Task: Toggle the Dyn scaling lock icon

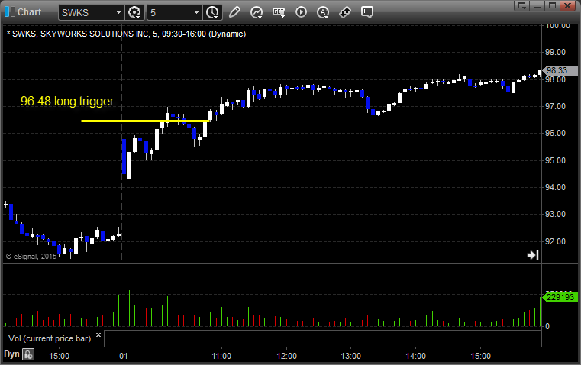Action: (28, 354)
